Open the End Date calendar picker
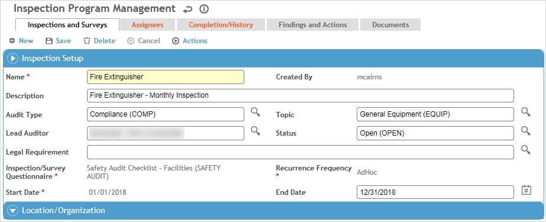This screenshot has height=222, width=546. click(526, 190)
